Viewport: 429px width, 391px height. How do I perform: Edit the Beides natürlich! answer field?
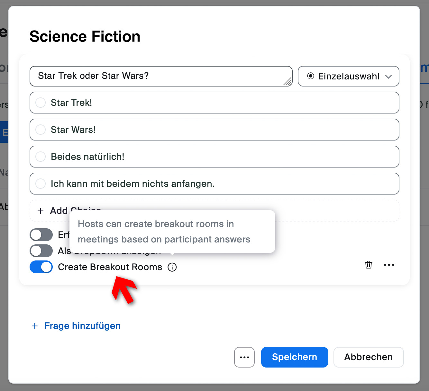214,157
